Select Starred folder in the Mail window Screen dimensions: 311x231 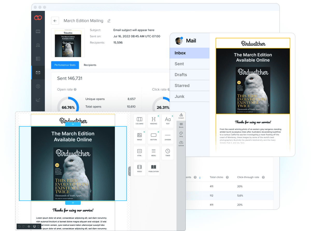point(189,86)
